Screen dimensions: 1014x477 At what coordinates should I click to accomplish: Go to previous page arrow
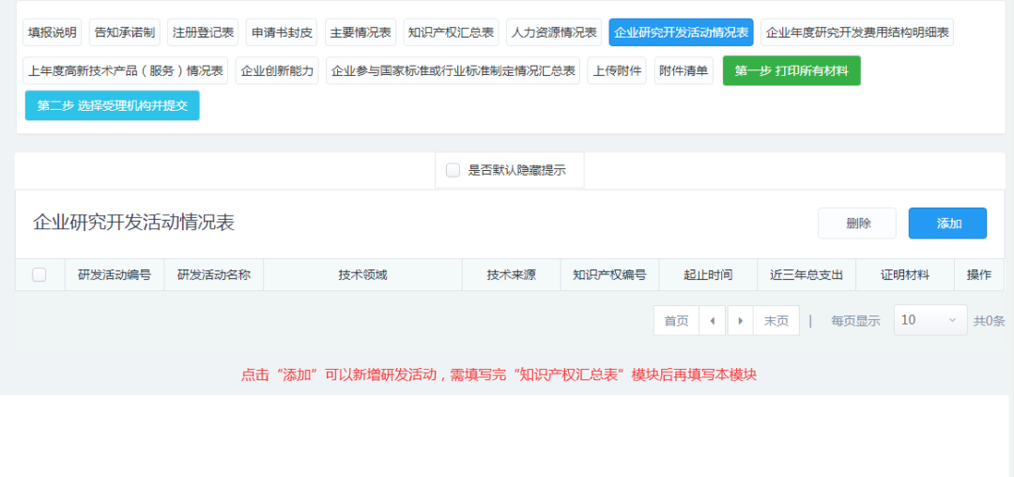[x=713, y=320]
